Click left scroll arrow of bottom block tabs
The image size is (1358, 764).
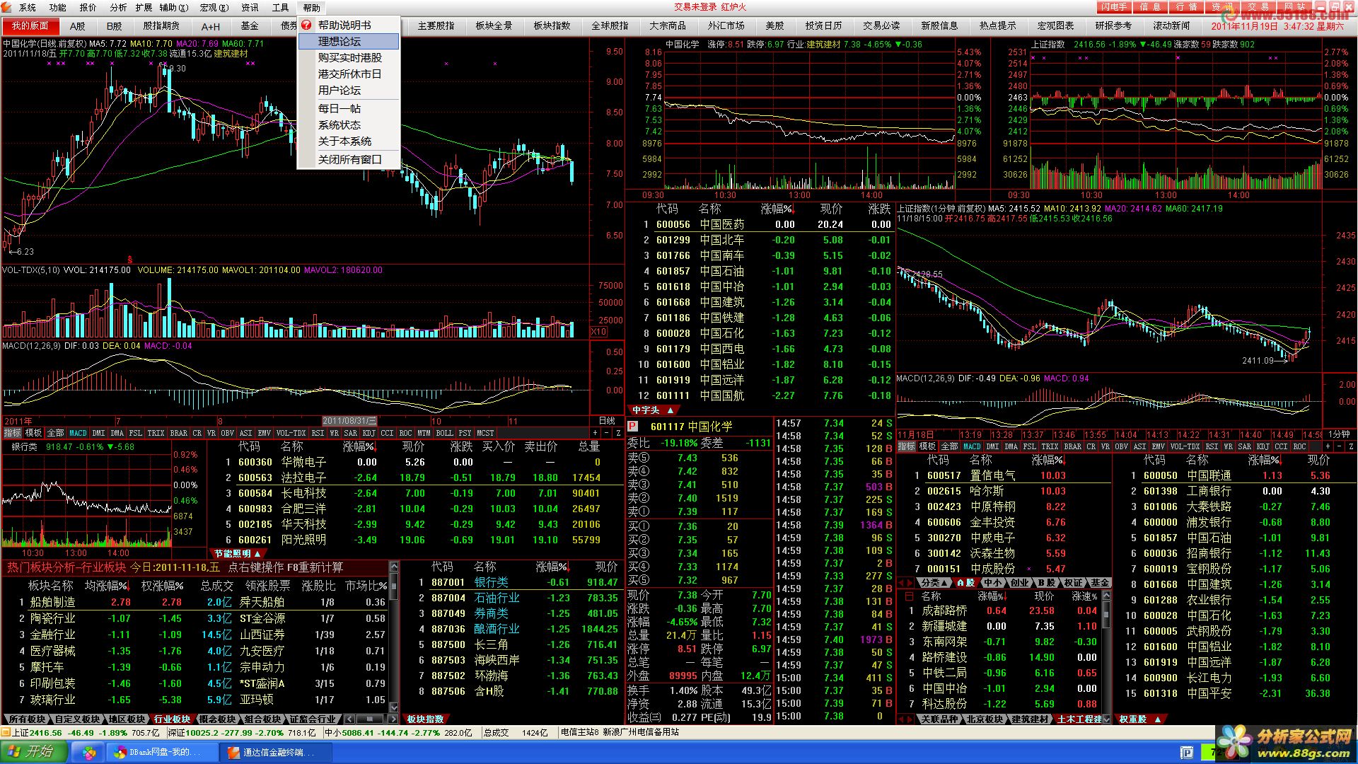(x=349, y=719)
